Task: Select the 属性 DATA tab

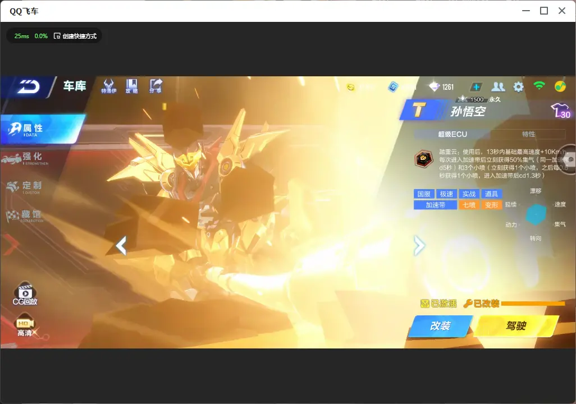Action: tap(42, 129)
